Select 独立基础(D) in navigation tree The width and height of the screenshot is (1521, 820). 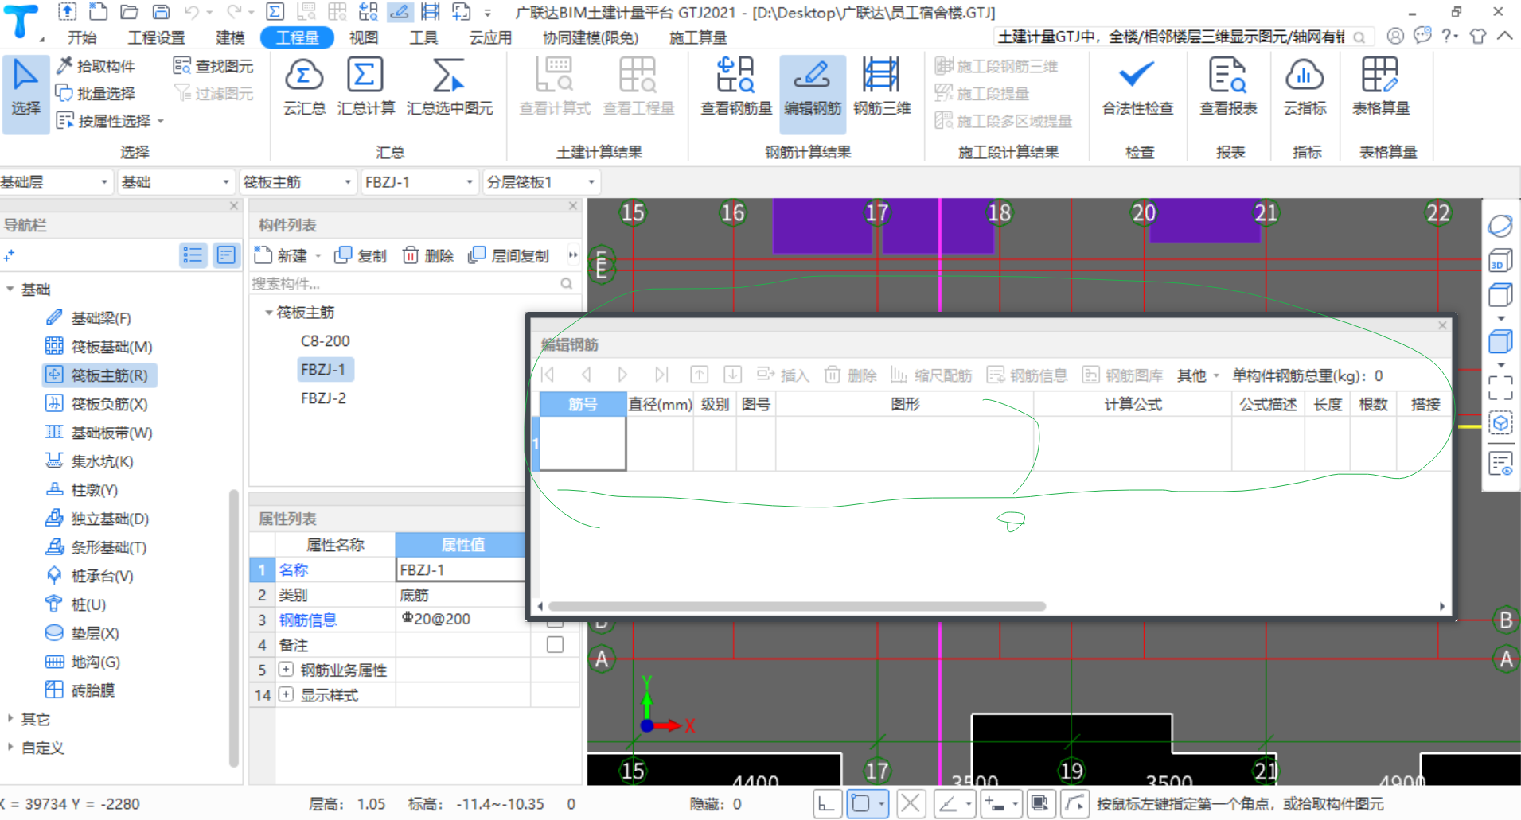(x=97, y=519)
